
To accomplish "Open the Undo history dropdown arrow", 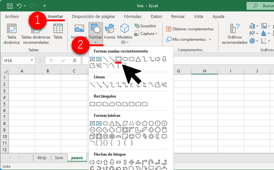I will point(25,6).
